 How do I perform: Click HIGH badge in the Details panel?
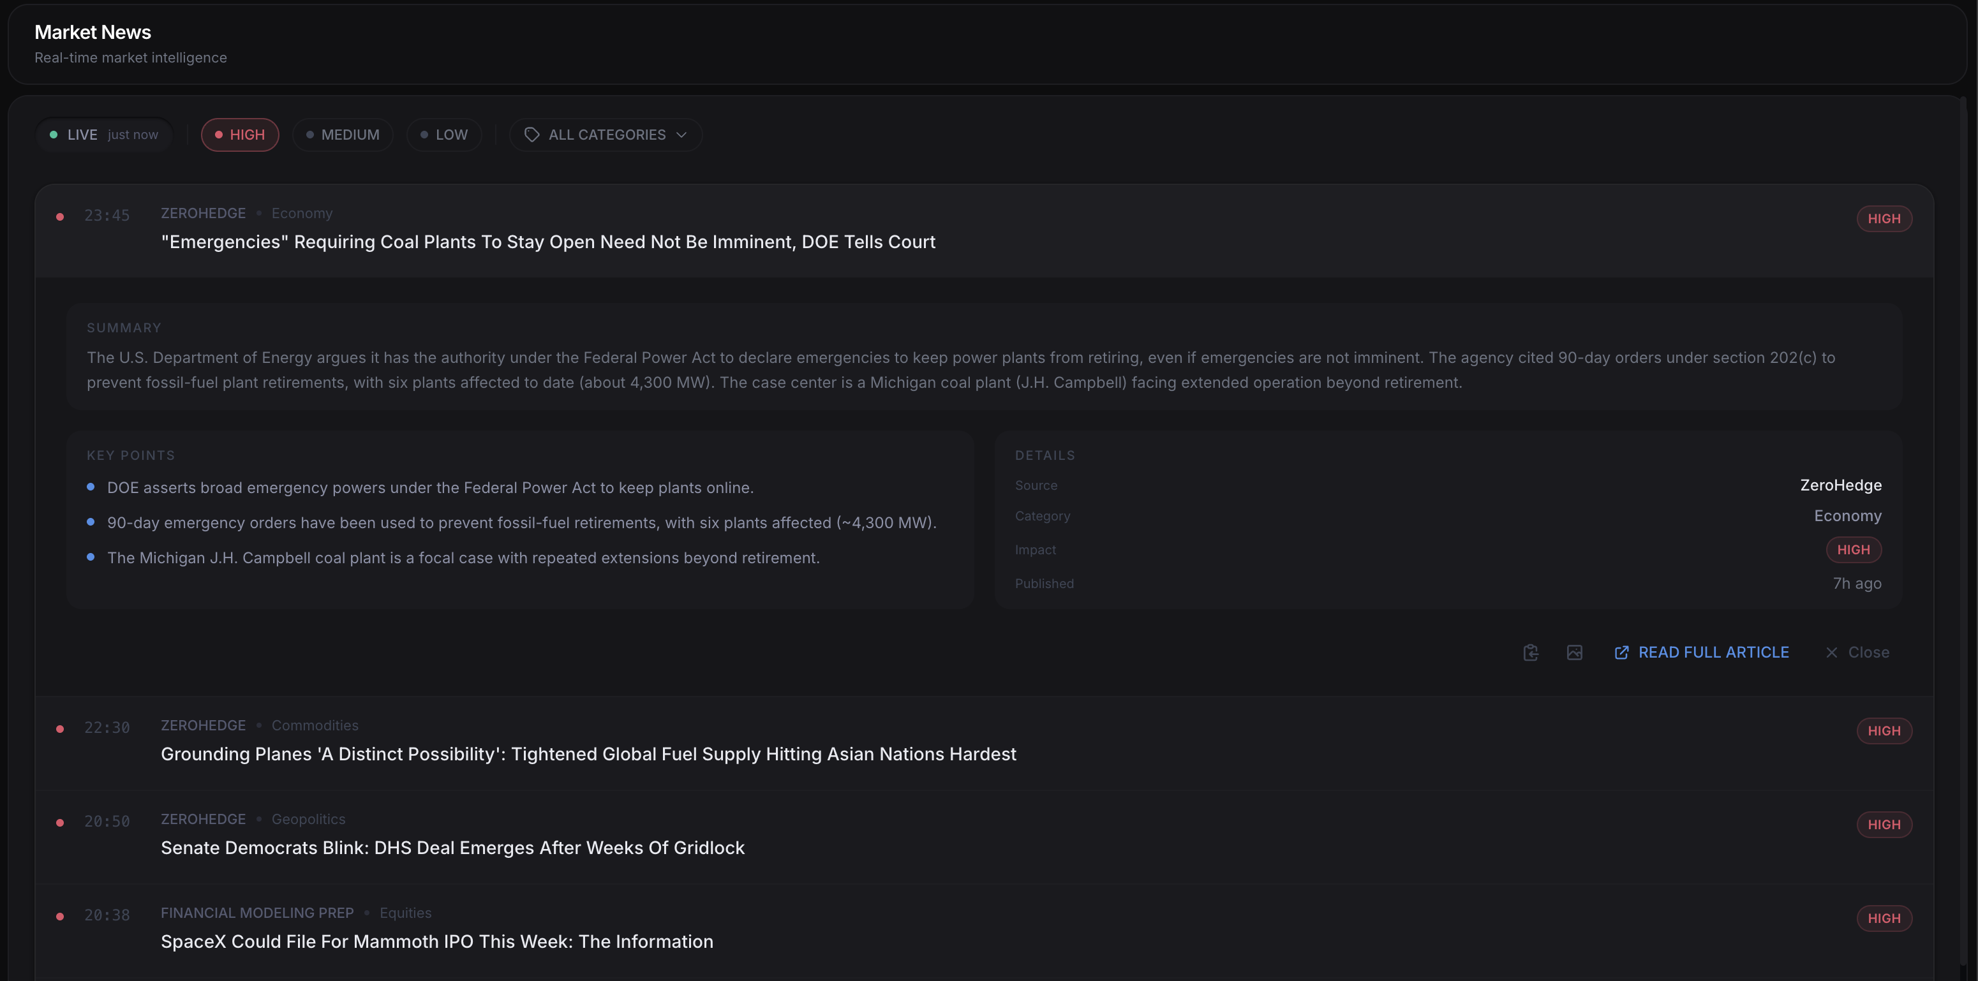pos(1853,550)
